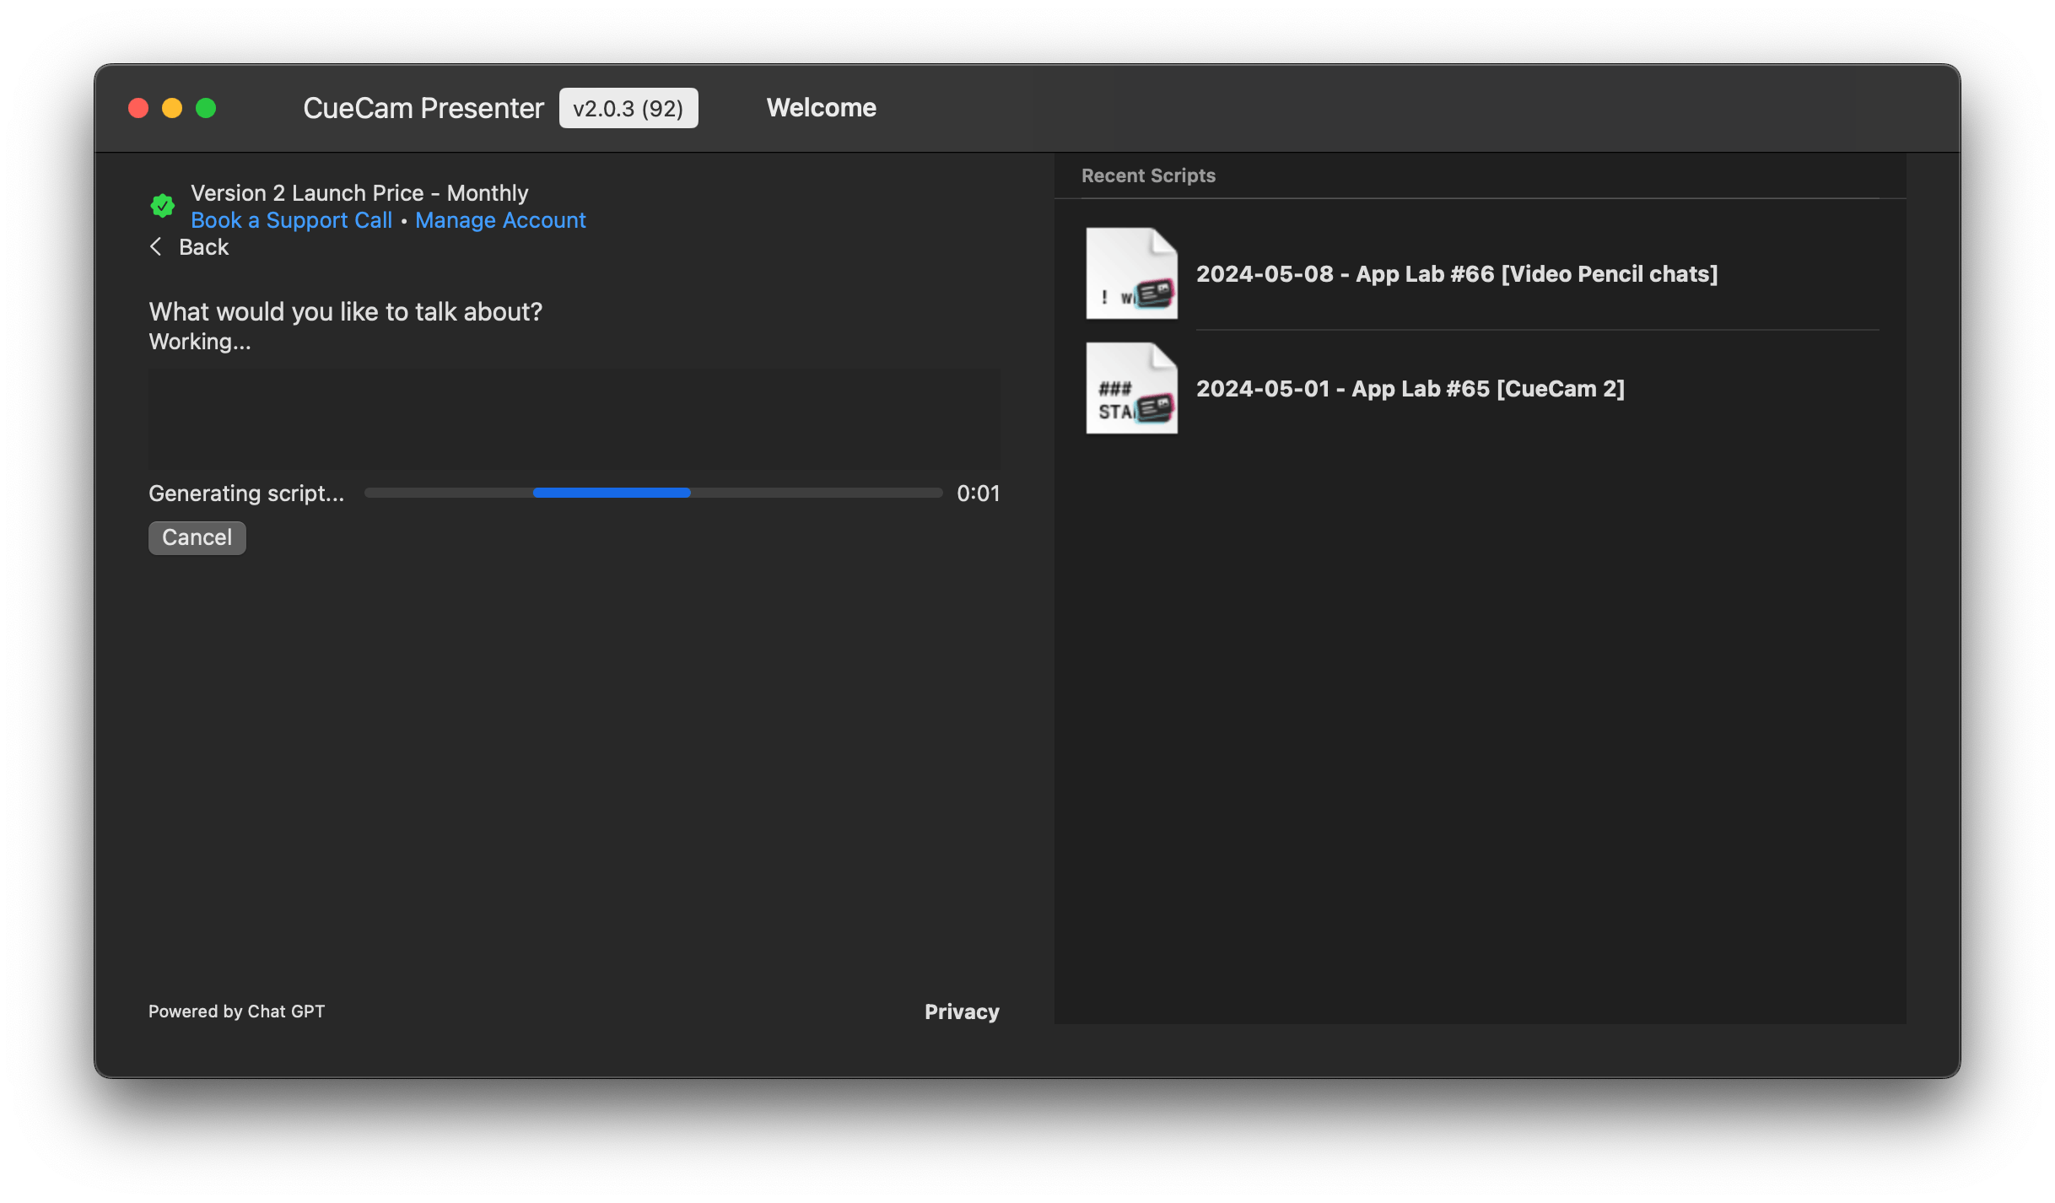Cancel the script generation
The image size is (2055, 1203).
click(x=197, y=537)
